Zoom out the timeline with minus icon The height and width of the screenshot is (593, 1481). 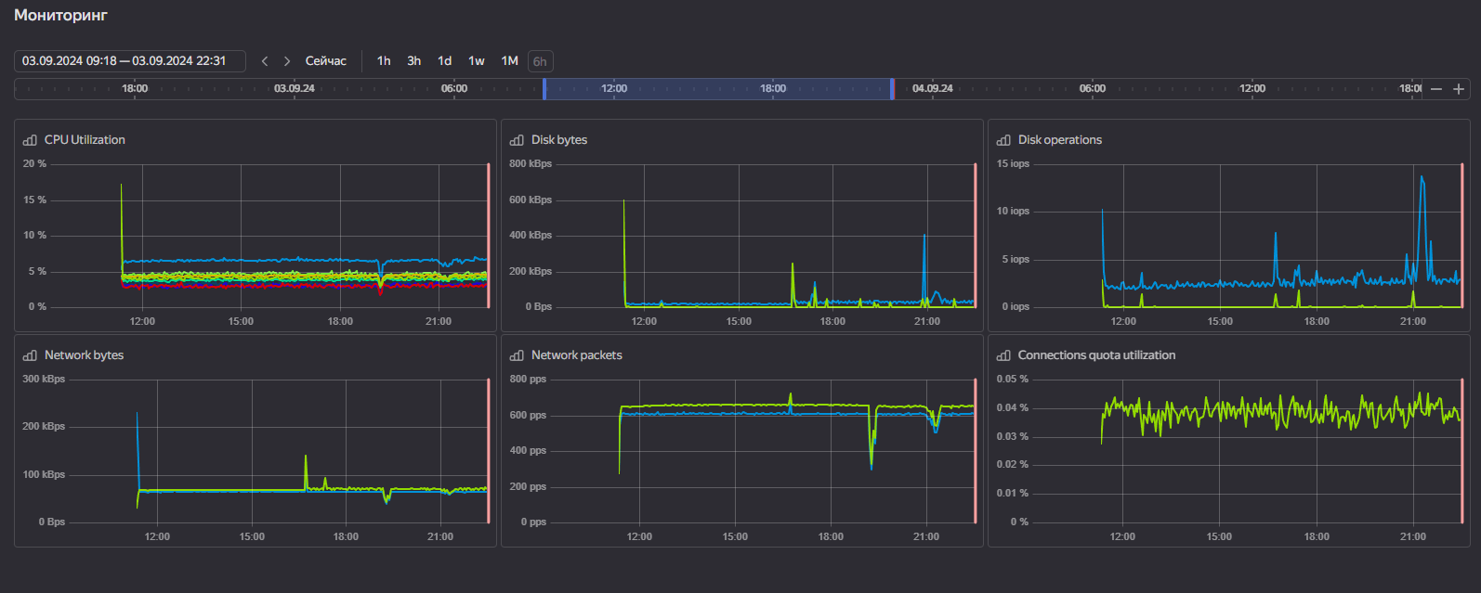tap(1436, 89)
